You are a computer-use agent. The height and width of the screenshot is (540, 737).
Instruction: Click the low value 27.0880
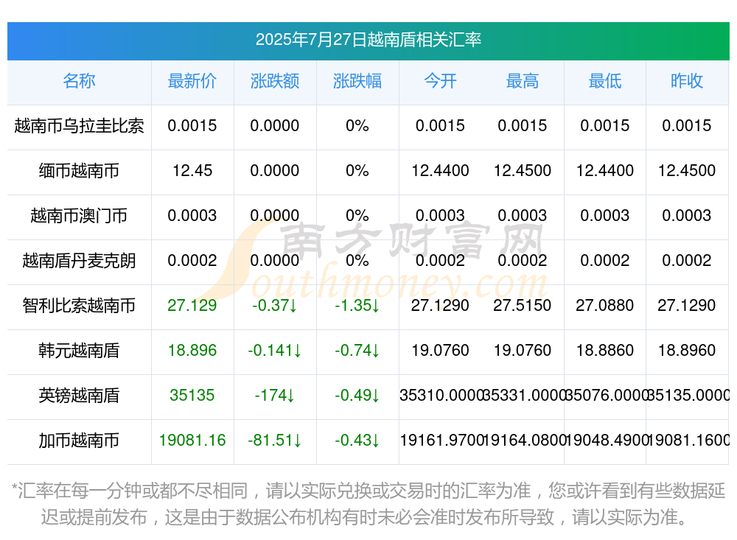pyautogui.click(x=605, y=306)
